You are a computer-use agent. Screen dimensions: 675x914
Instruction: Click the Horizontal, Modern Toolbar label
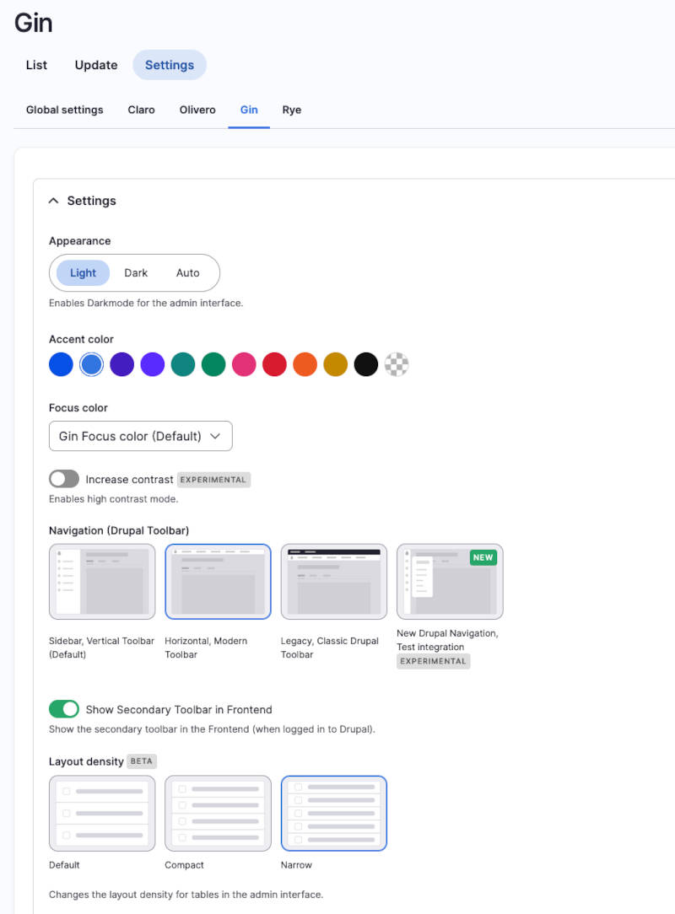tap(206, 648)
